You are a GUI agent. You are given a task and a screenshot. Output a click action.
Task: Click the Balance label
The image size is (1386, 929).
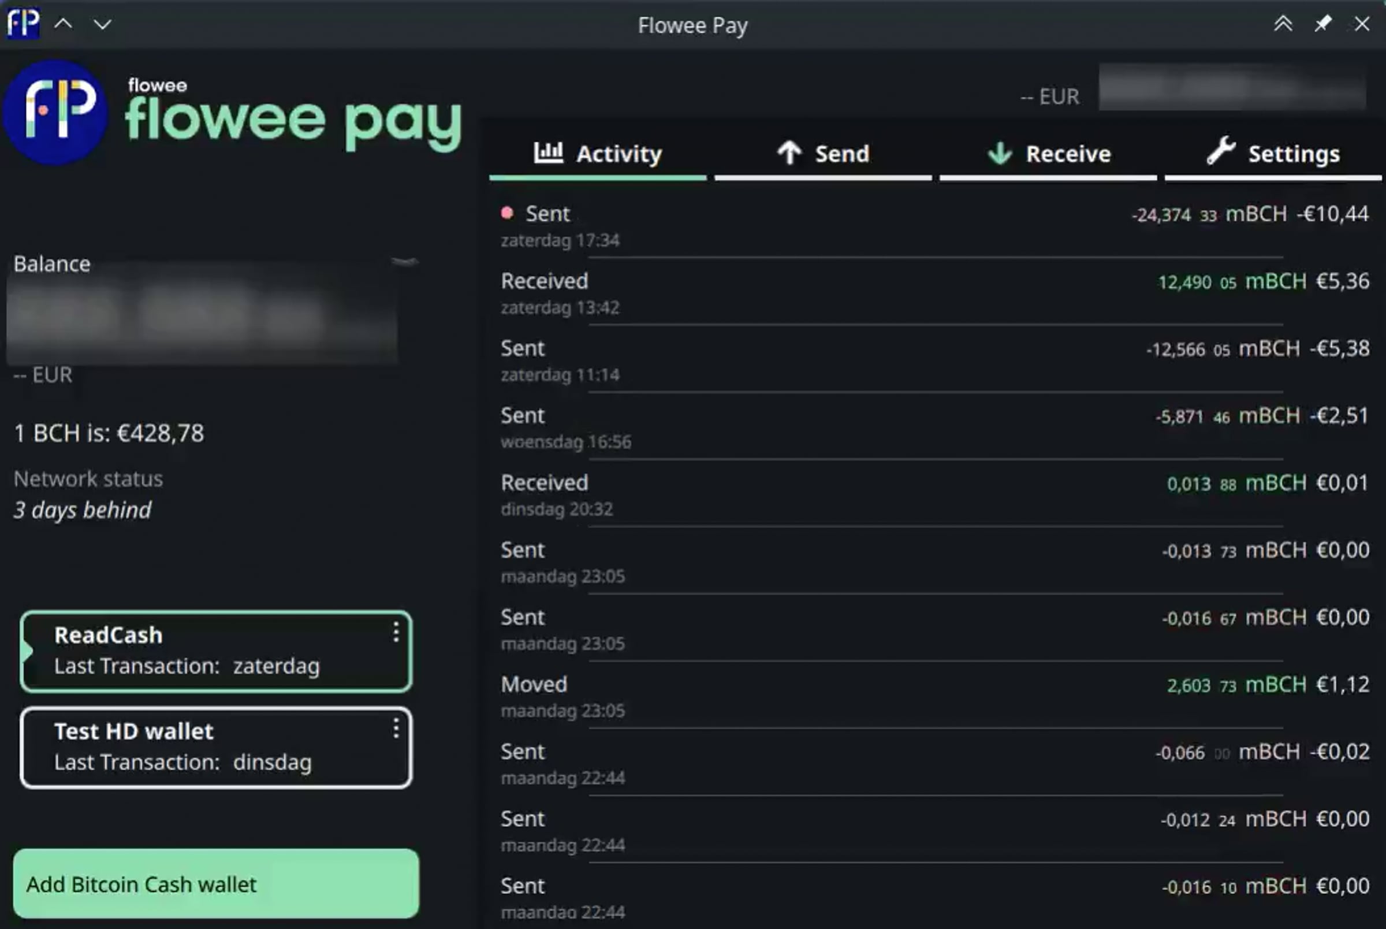point(52,264)
